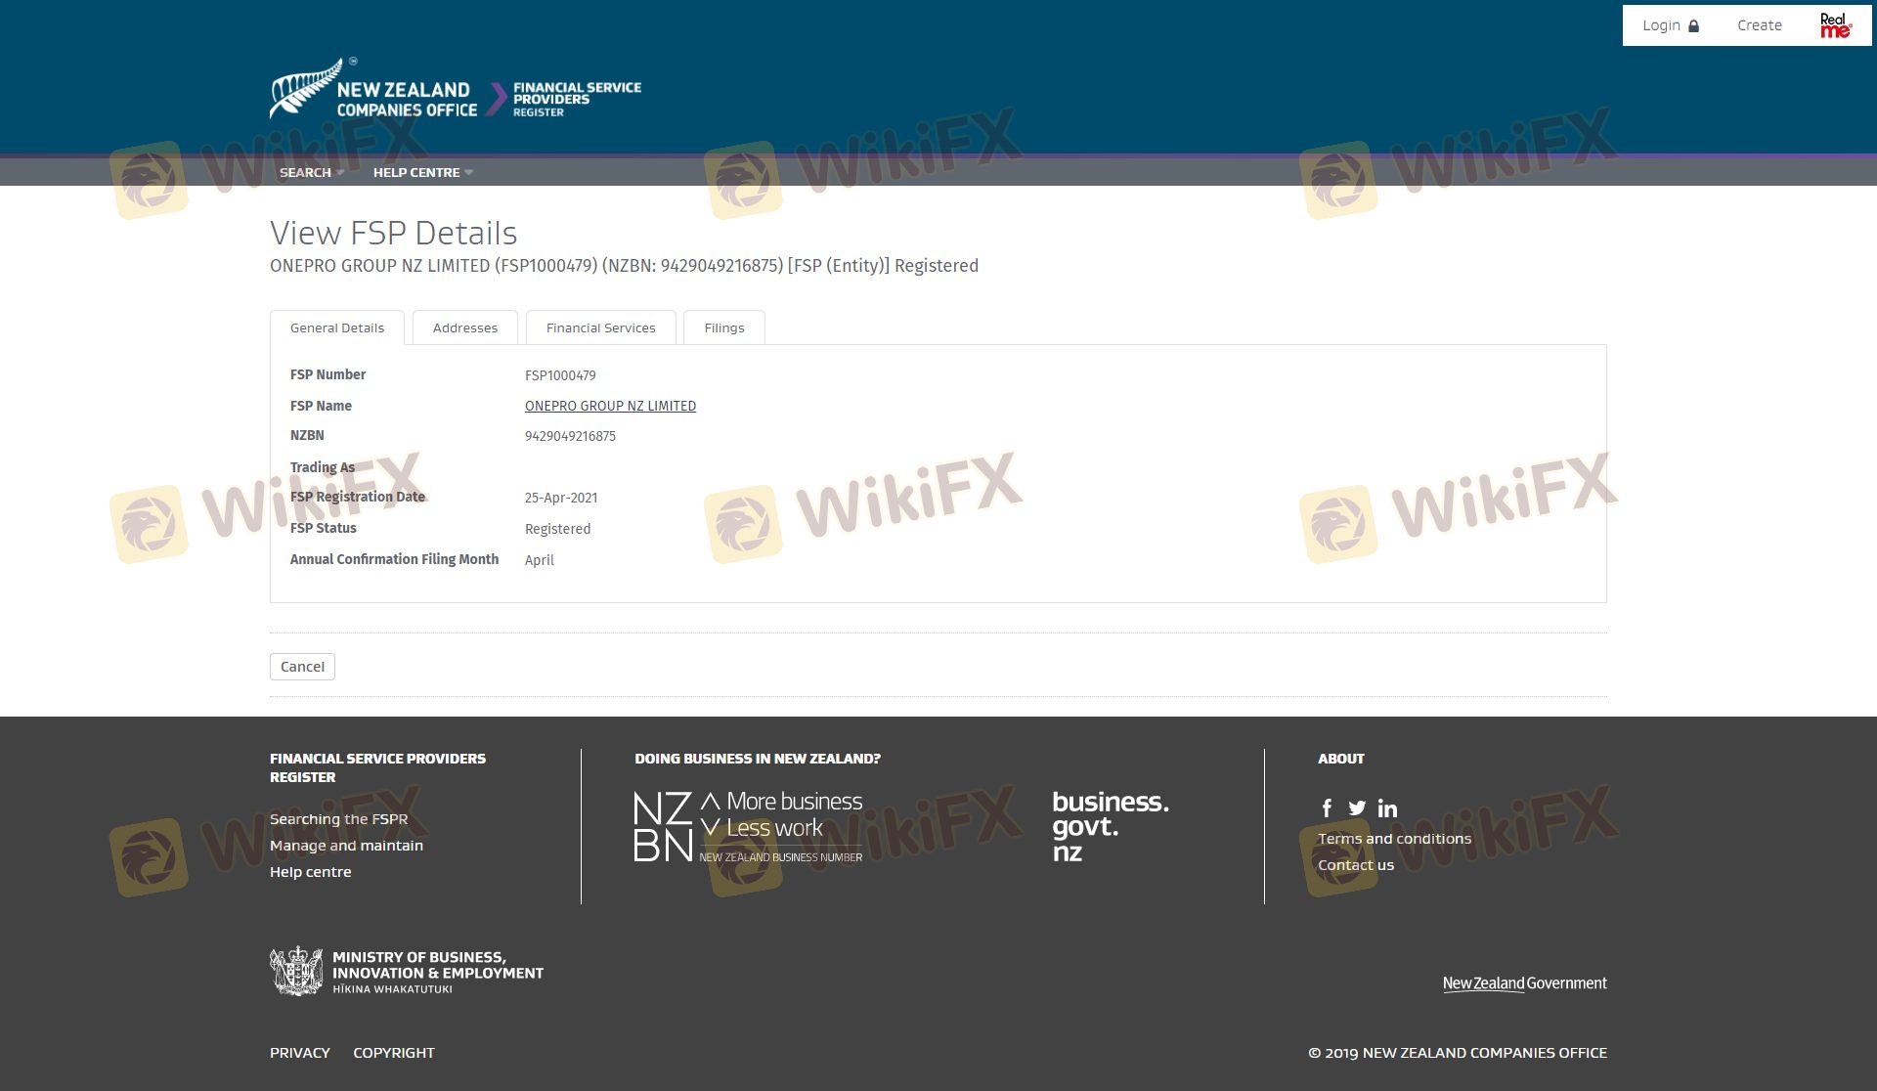
Task: Switch to the Addresses tab
Action: [x=464, y=328]
